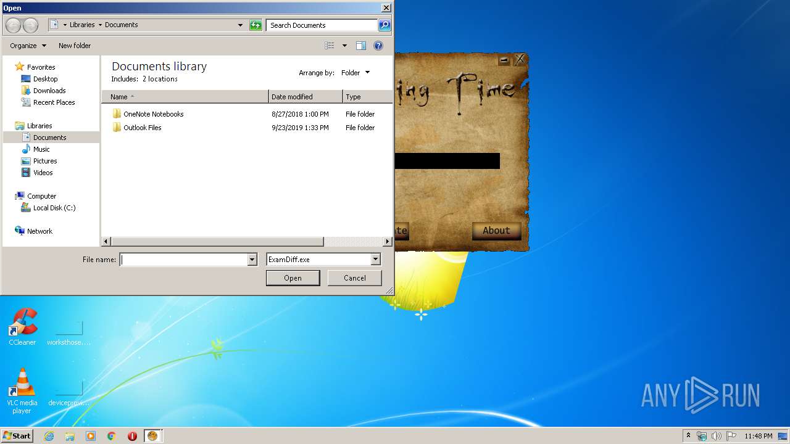Open the Help question mark icon
The image size is (790, 444).
[x=378, y=46]
